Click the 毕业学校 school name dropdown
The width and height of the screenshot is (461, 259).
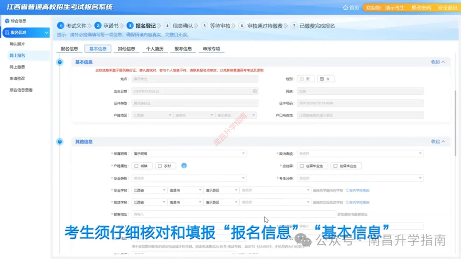pos(275,190)
